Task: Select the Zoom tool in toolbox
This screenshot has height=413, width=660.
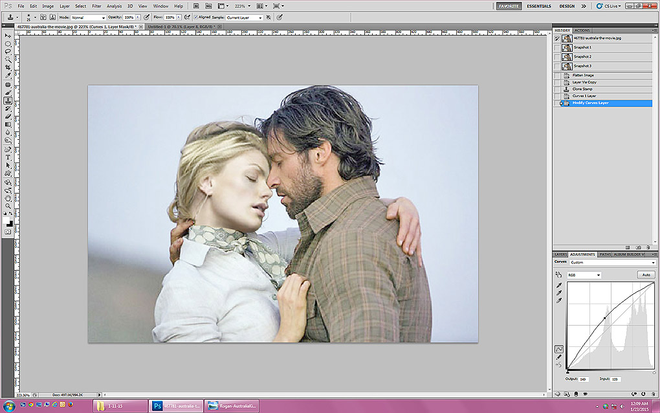Action: (8, 205)
